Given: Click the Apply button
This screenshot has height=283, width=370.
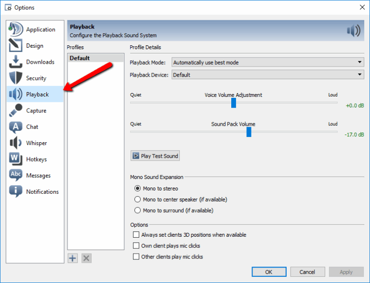Looking at the screenshot, I should tap(346, 272).
